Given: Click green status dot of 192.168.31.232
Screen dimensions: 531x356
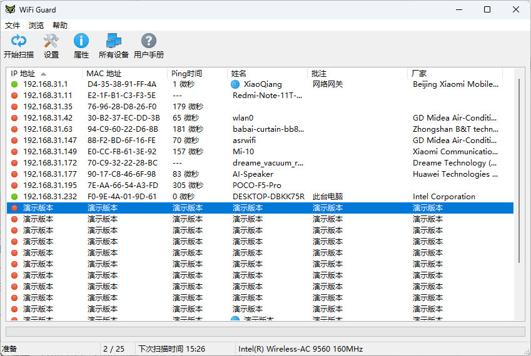Looking at the screenshot, I should click(14, 197).
